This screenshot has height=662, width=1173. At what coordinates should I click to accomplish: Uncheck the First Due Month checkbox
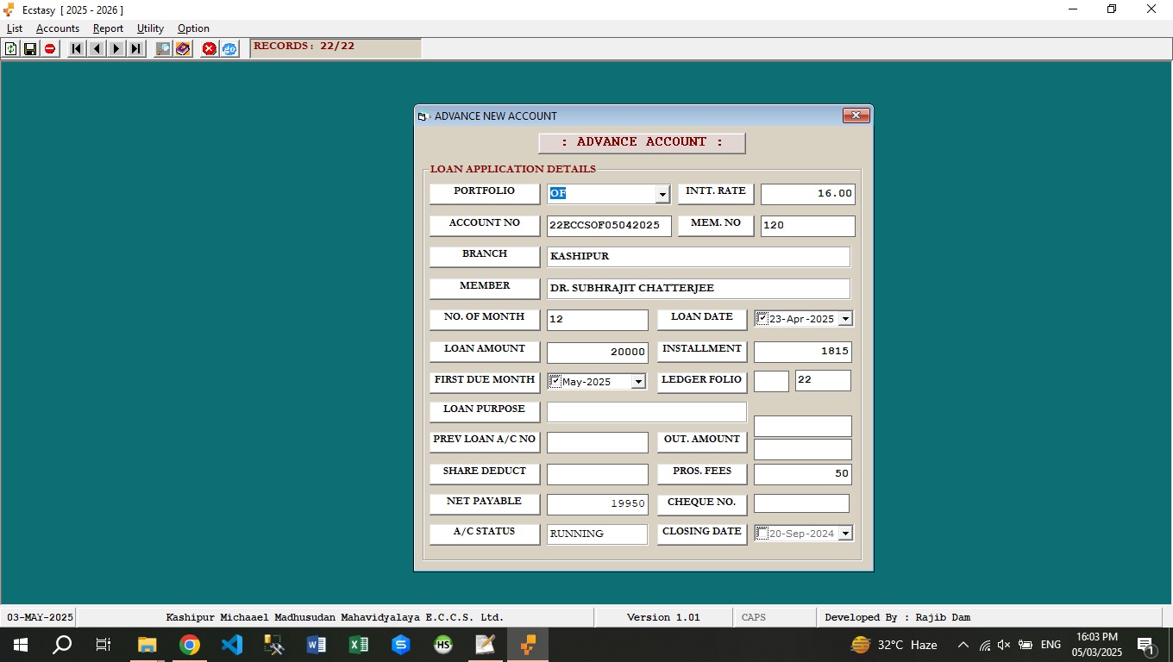coord(555,381)
